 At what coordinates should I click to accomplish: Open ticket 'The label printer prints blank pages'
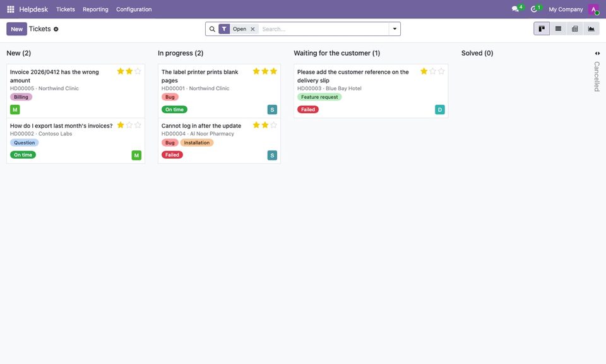pyautogui.click(x=200, y=76)
